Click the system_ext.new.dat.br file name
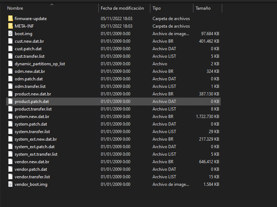The width and height of the screenshot is (277, 207). pos(36,139)
